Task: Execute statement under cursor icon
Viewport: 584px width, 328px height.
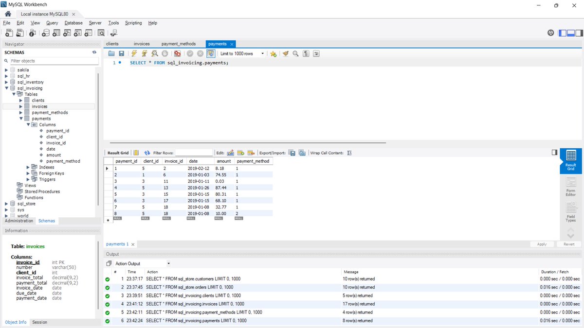Action: tap(144, 53)
